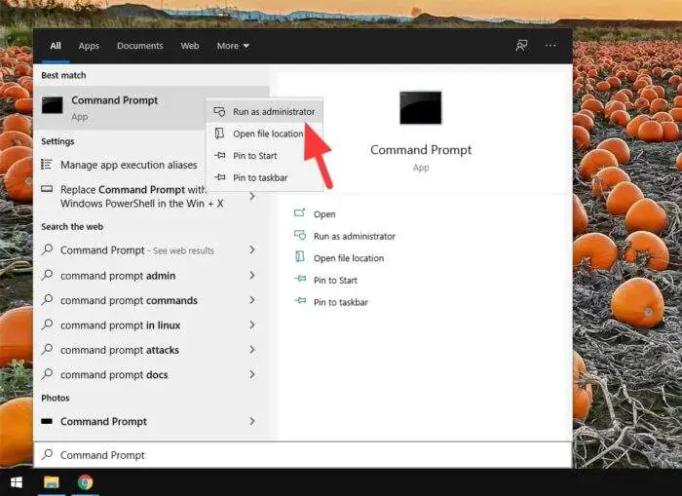Click the large Command Prompt preview icon
682x496 pixels.
pyautogui.click(x=420, y=107)
